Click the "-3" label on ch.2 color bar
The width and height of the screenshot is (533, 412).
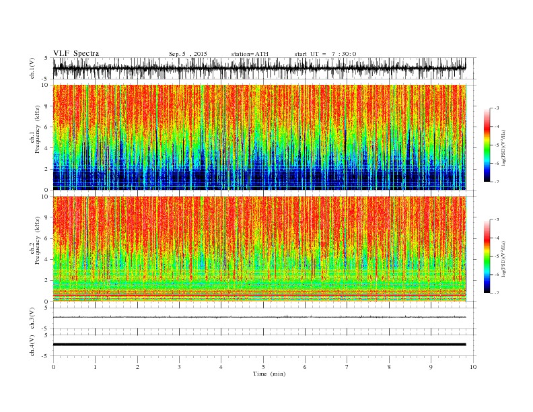pos(496,219)
